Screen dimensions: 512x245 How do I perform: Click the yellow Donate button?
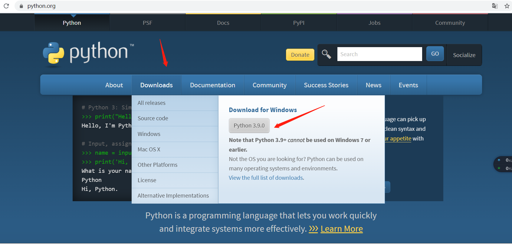(x=300, y=55)
